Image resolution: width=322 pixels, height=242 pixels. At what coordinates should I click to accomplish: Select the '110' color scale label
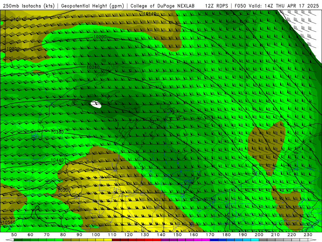coord(112,235)
